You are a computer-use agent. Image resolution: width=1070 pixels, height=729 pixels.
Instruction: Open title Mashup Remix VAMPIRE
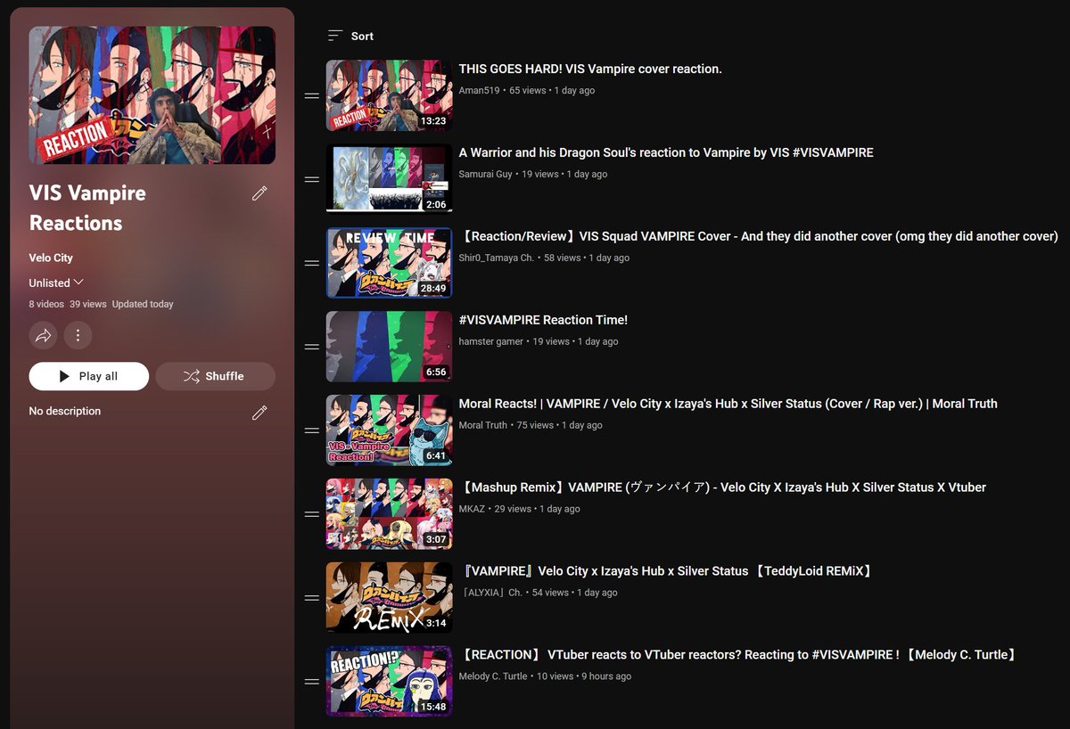click(722, 487)
